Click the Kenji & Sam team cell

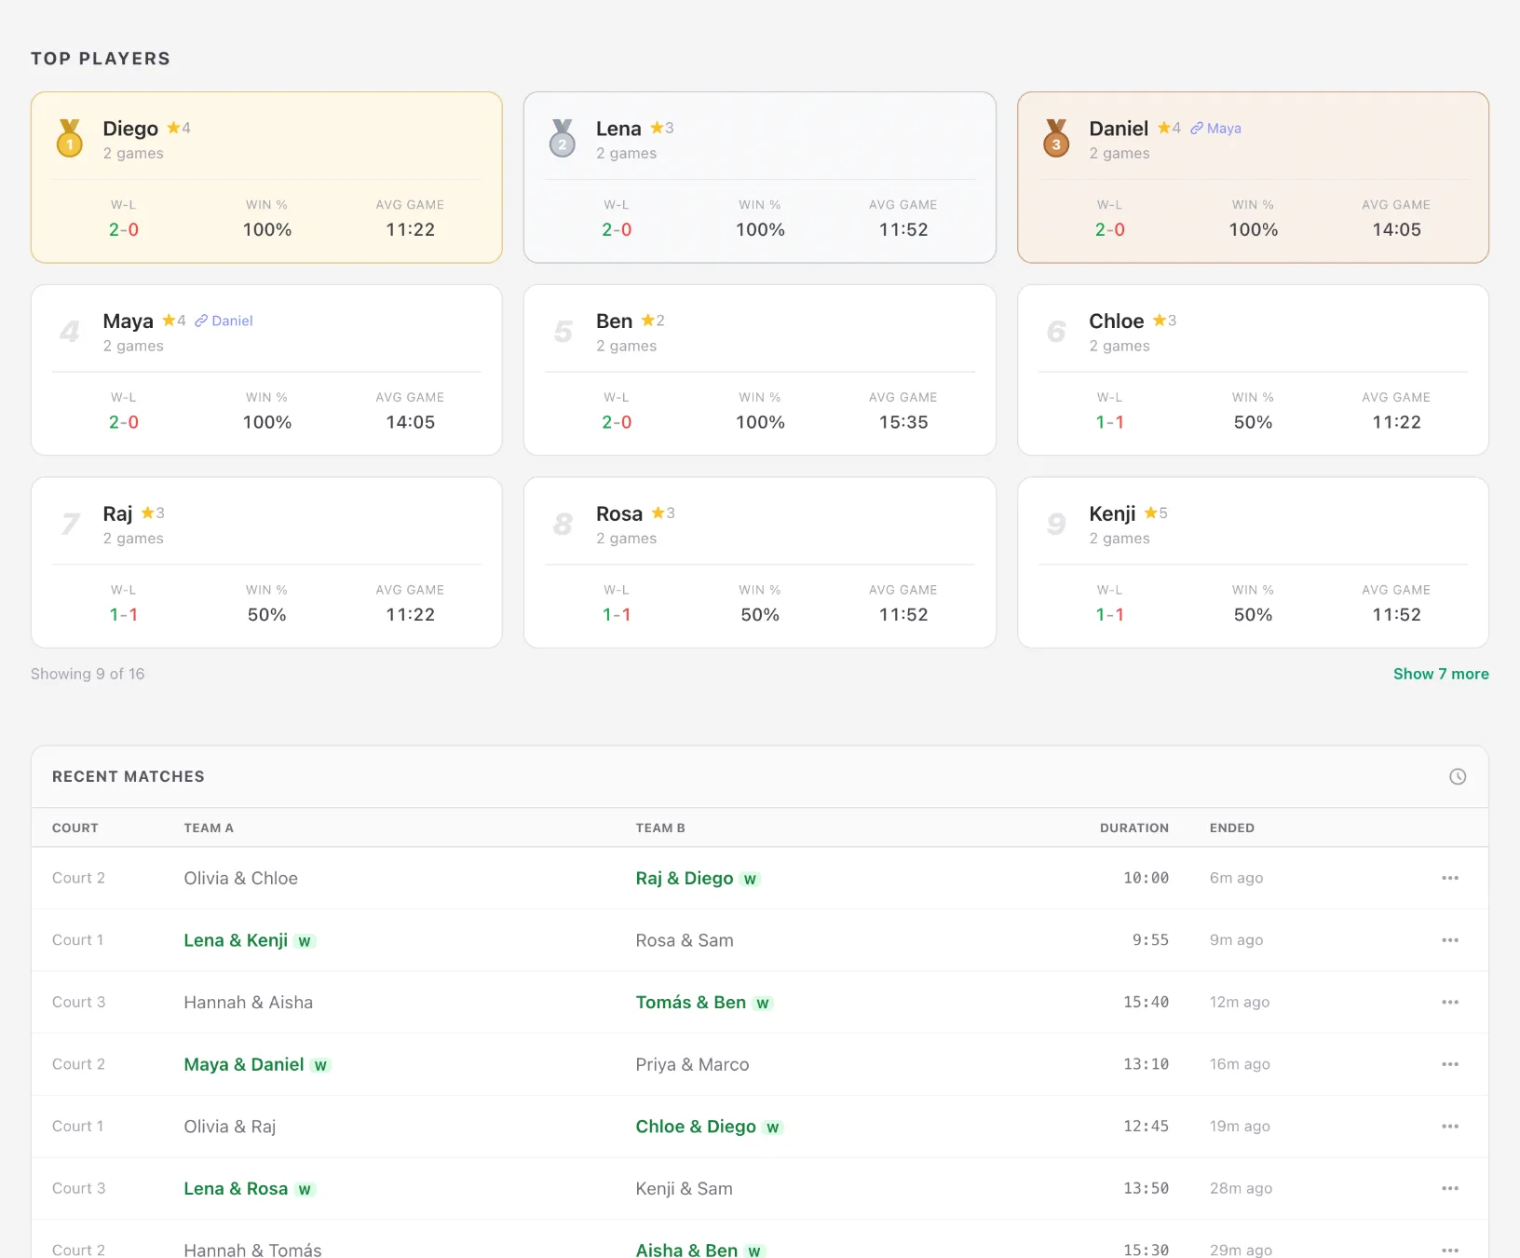pyautogui.click(x=684, y=1188)
